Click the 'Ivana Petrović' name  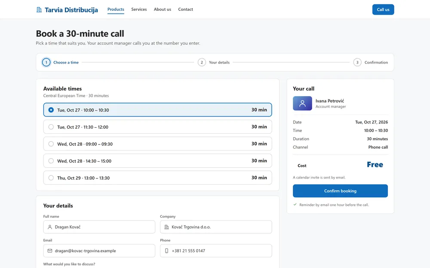[330, 101]
